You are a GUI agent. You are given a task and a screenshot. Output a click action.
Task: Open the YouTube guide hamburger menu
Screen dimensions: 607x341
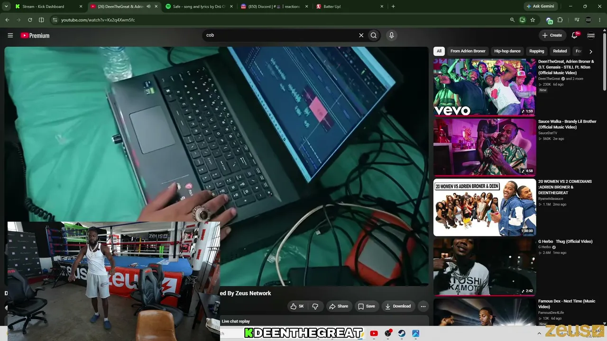(x=10, y=35)
